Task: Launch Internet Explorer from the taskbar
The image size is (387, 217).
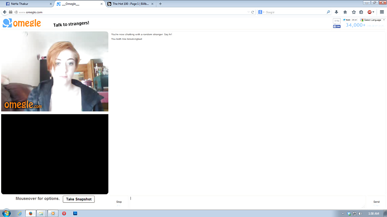Action: [20, 213]
